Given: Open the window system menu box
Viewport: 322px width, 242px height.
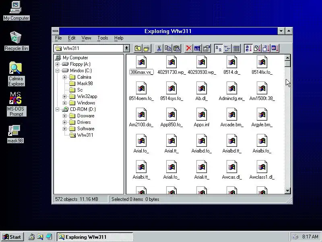Looking at the screenshot, I should (56, 31).
